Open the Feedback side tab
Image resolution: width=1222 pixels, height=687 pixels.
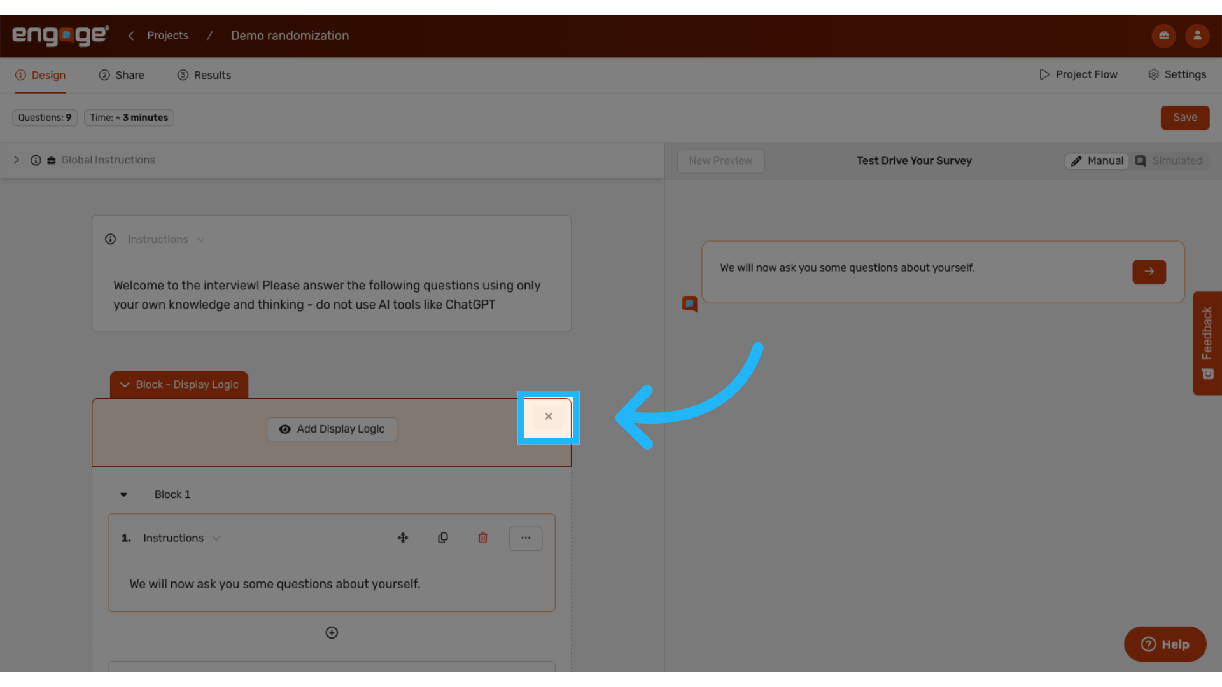1207,343
